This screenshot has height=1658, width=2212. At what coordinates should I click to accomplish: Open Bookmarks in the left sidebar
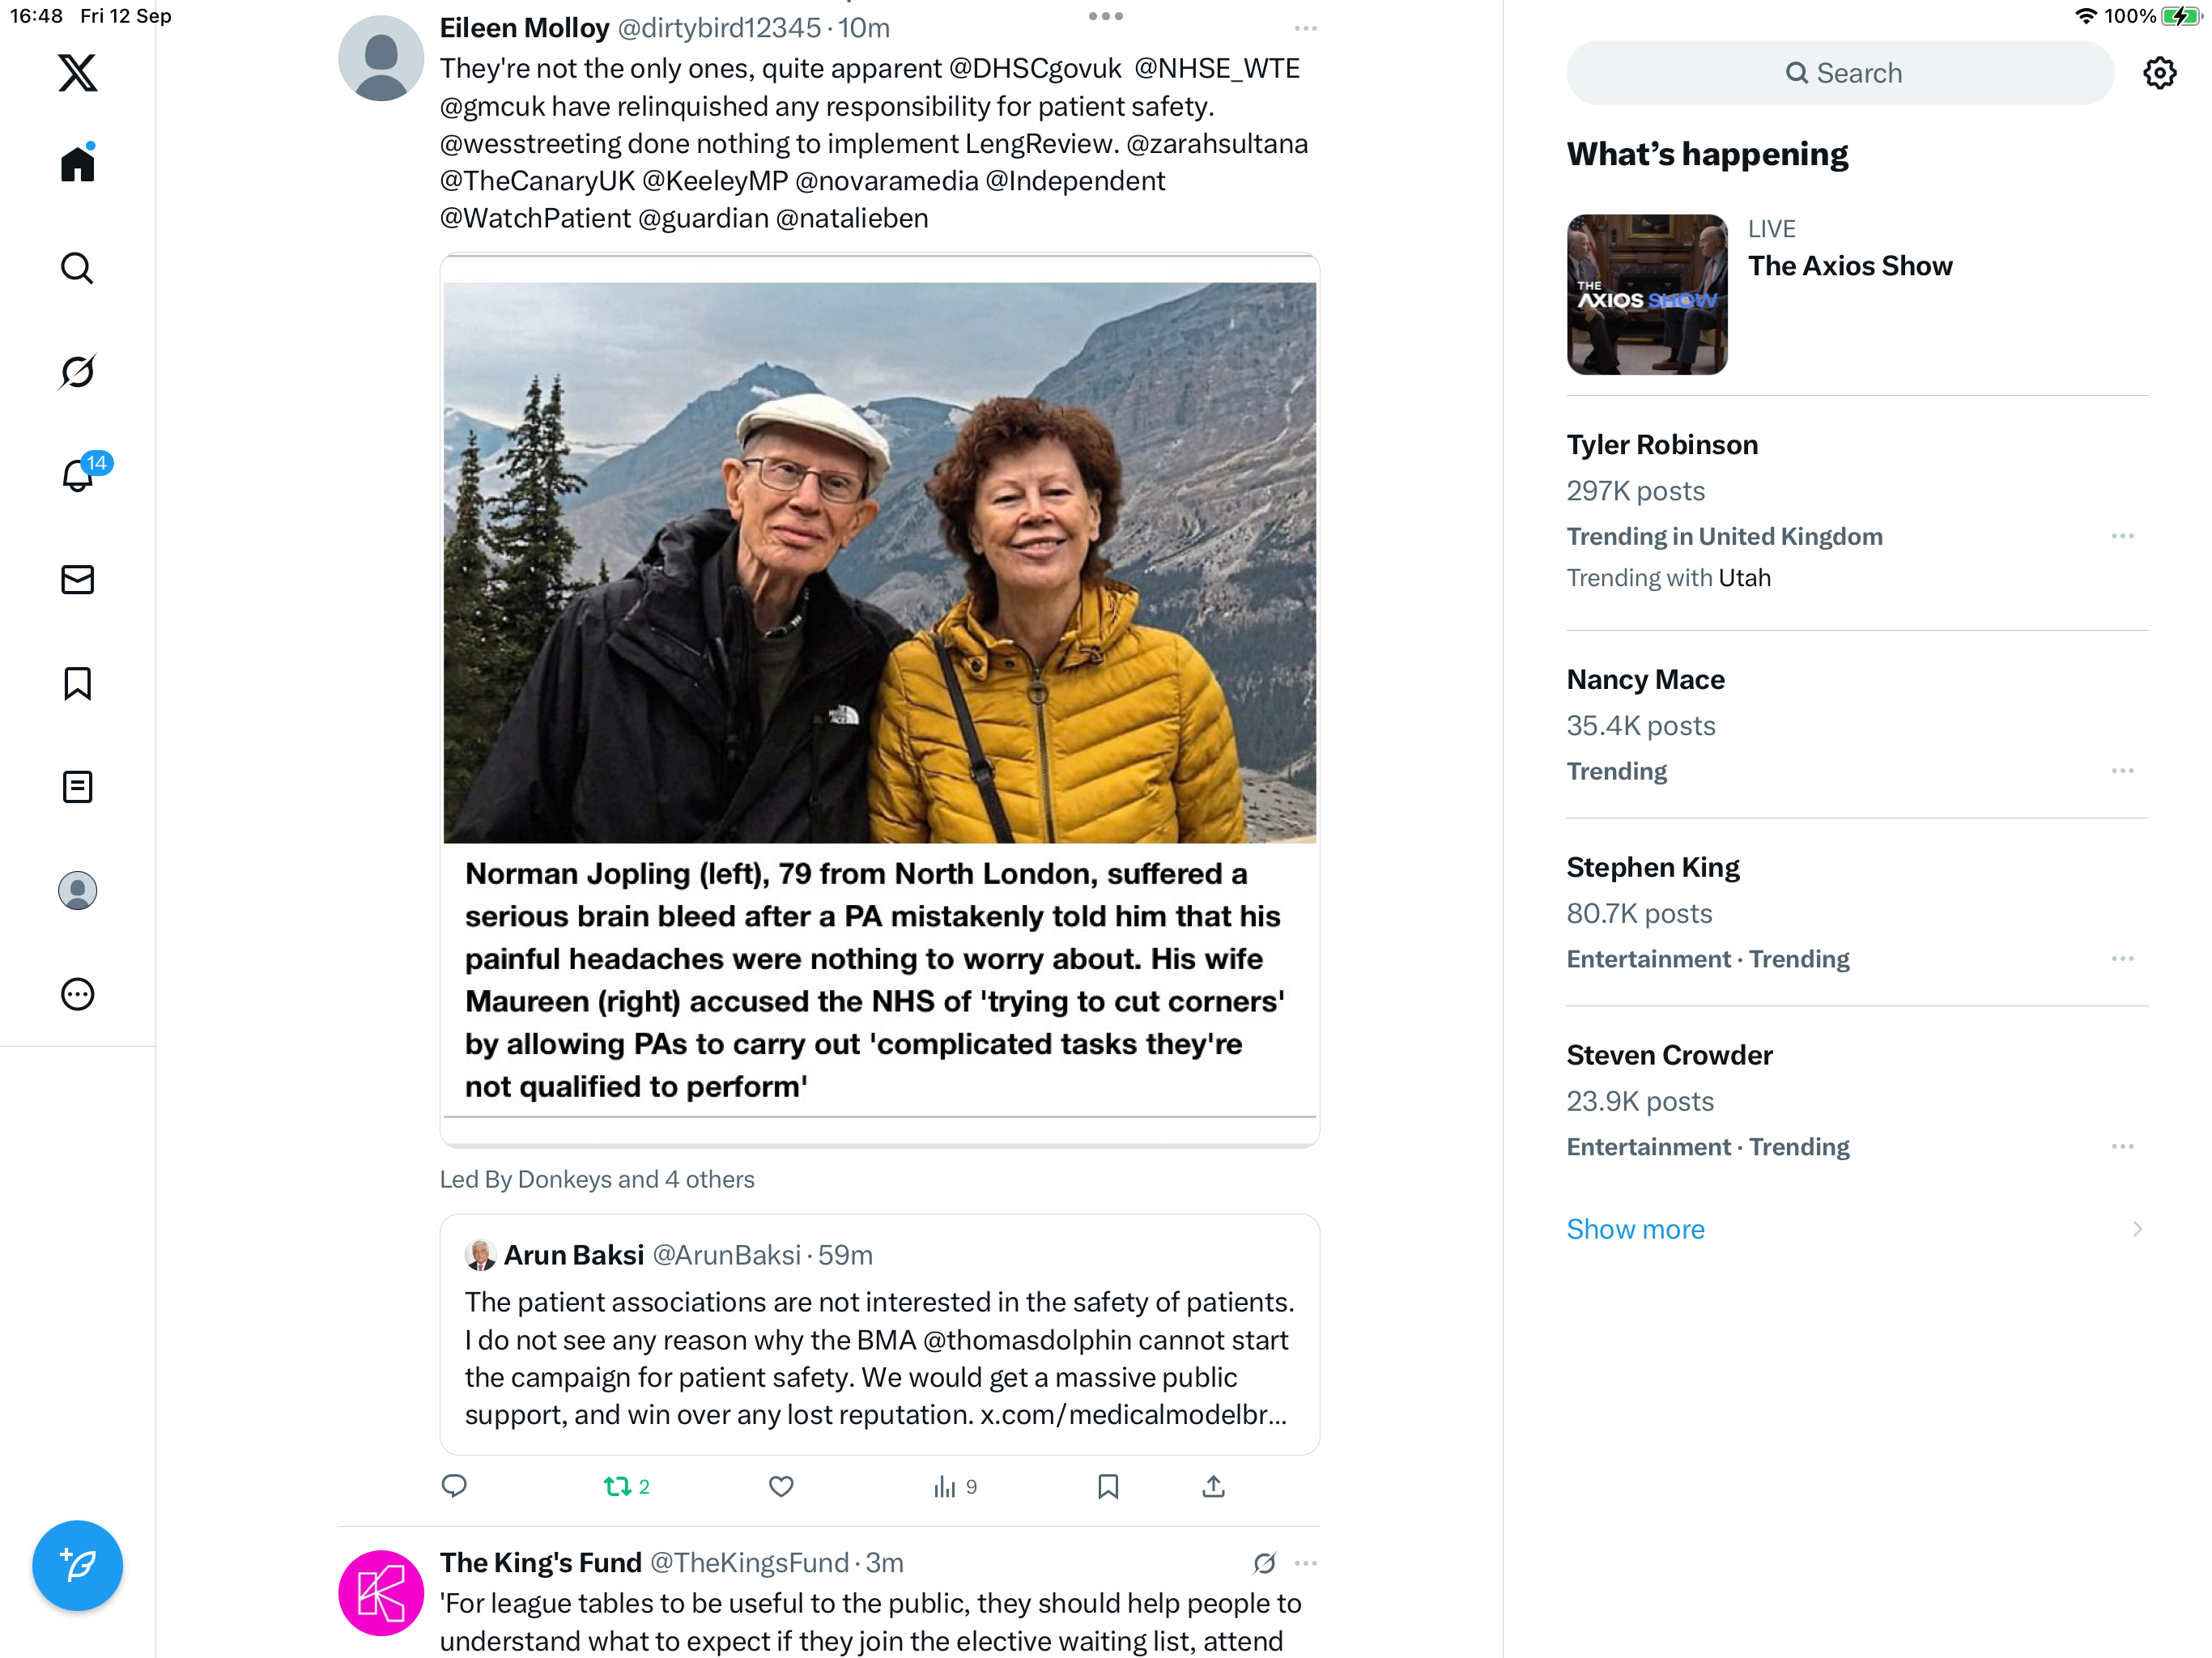[77, 684]
